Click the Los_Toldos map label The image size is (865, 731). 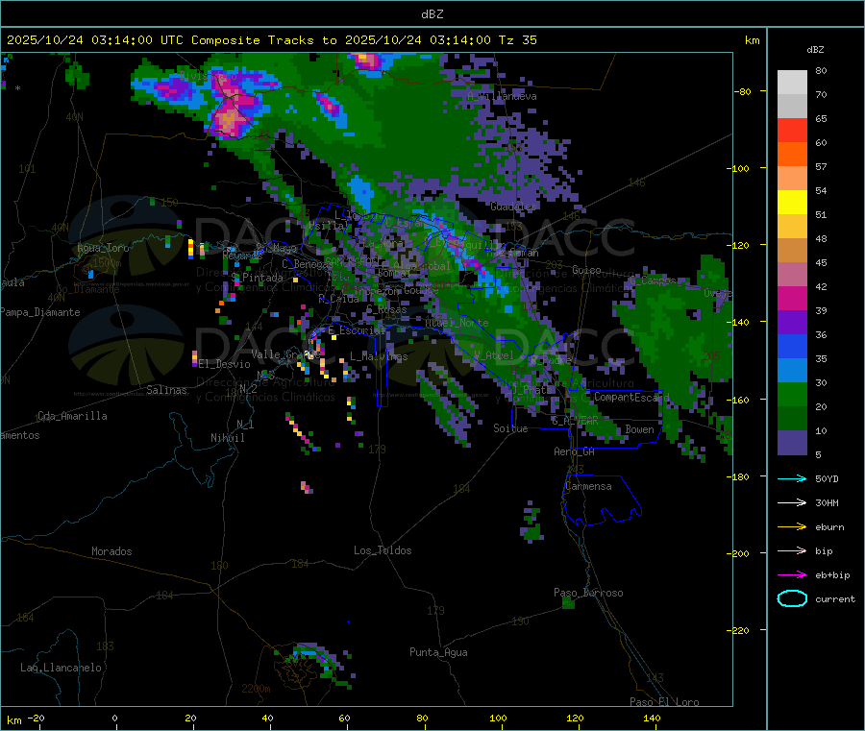coord(383,550)
